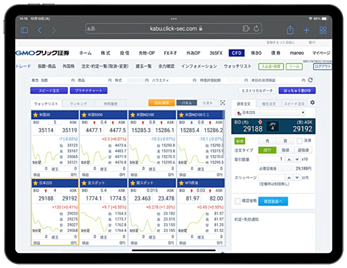Screen dimensions: 347x268
Task: Toggle star on 米国S500 card
Action: pyautogui.click(x=84, y=115)
